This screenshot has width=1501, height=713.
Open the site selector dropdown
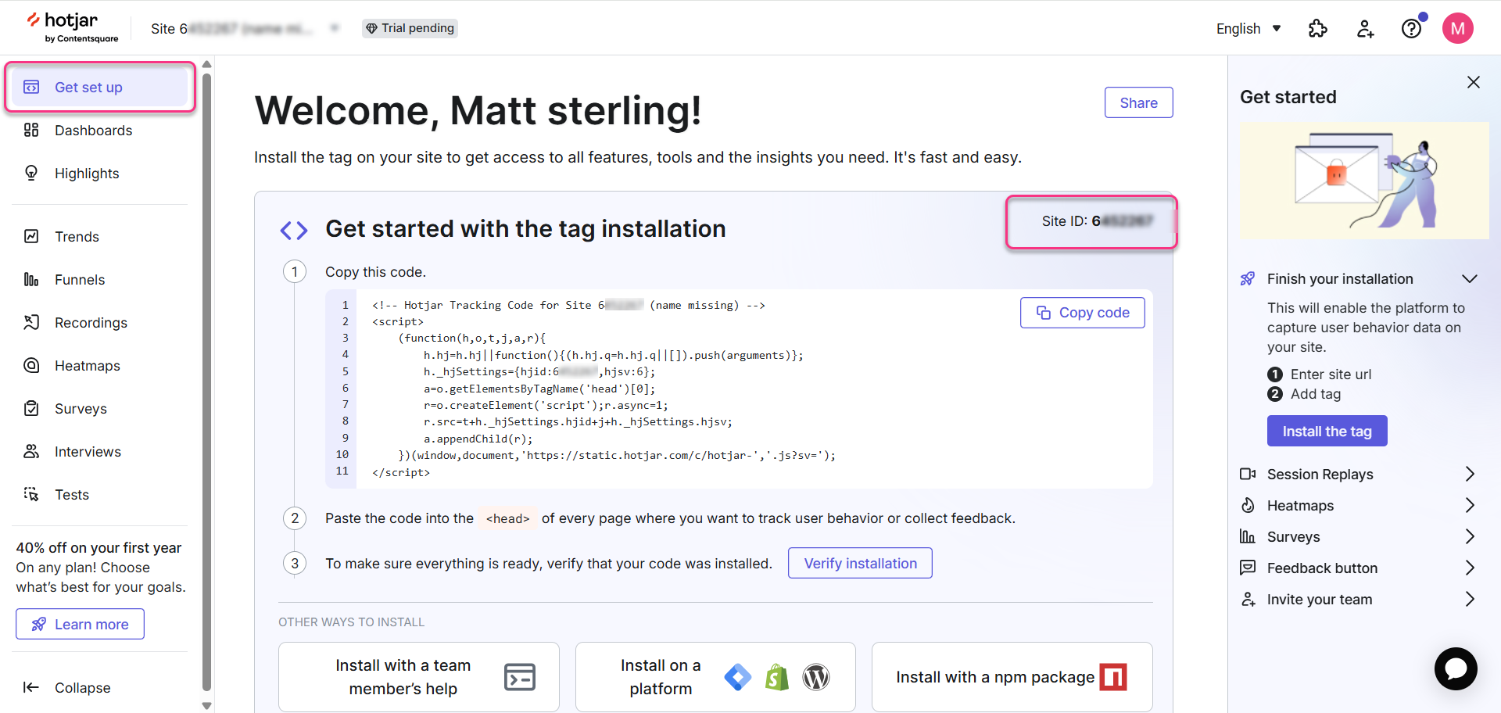coord(245,28)
